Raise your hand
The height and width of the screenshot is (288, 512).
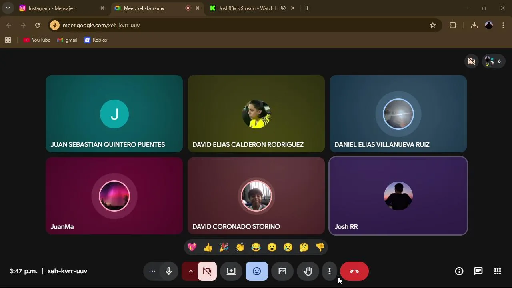coord(308,271)
